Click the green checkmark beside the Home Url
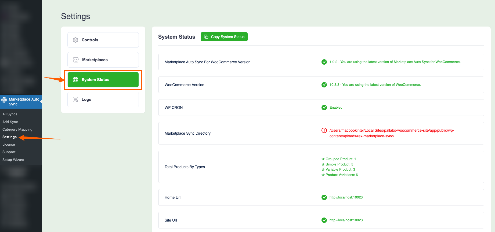 324,197
